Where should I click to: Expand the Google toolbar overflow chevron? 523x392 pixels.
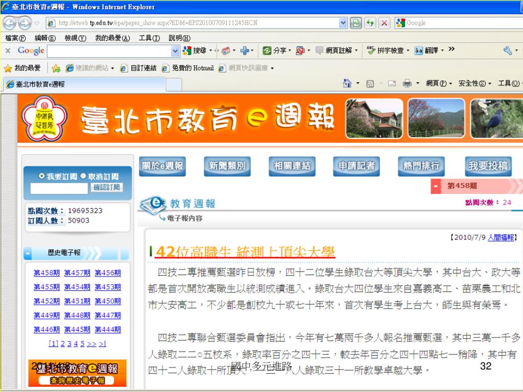[x=451, y=49]
